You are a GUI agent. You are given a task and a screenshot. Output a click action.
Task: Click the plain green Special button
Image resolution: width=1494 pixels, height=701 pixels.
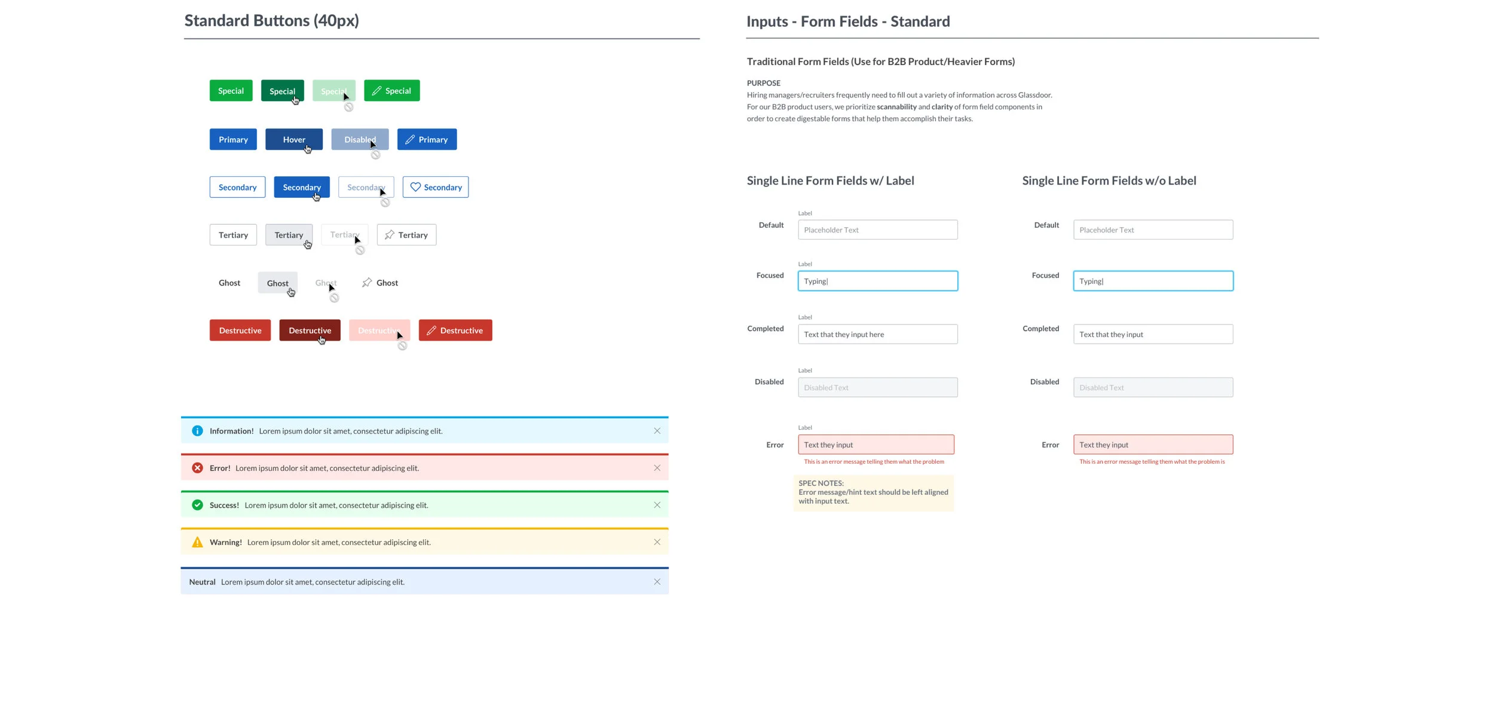click(x=231, y=91)
